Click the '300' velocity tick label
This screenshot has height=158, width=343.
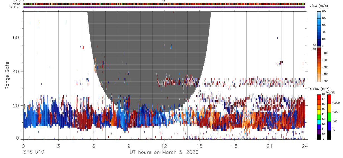(x=324, y=25)
